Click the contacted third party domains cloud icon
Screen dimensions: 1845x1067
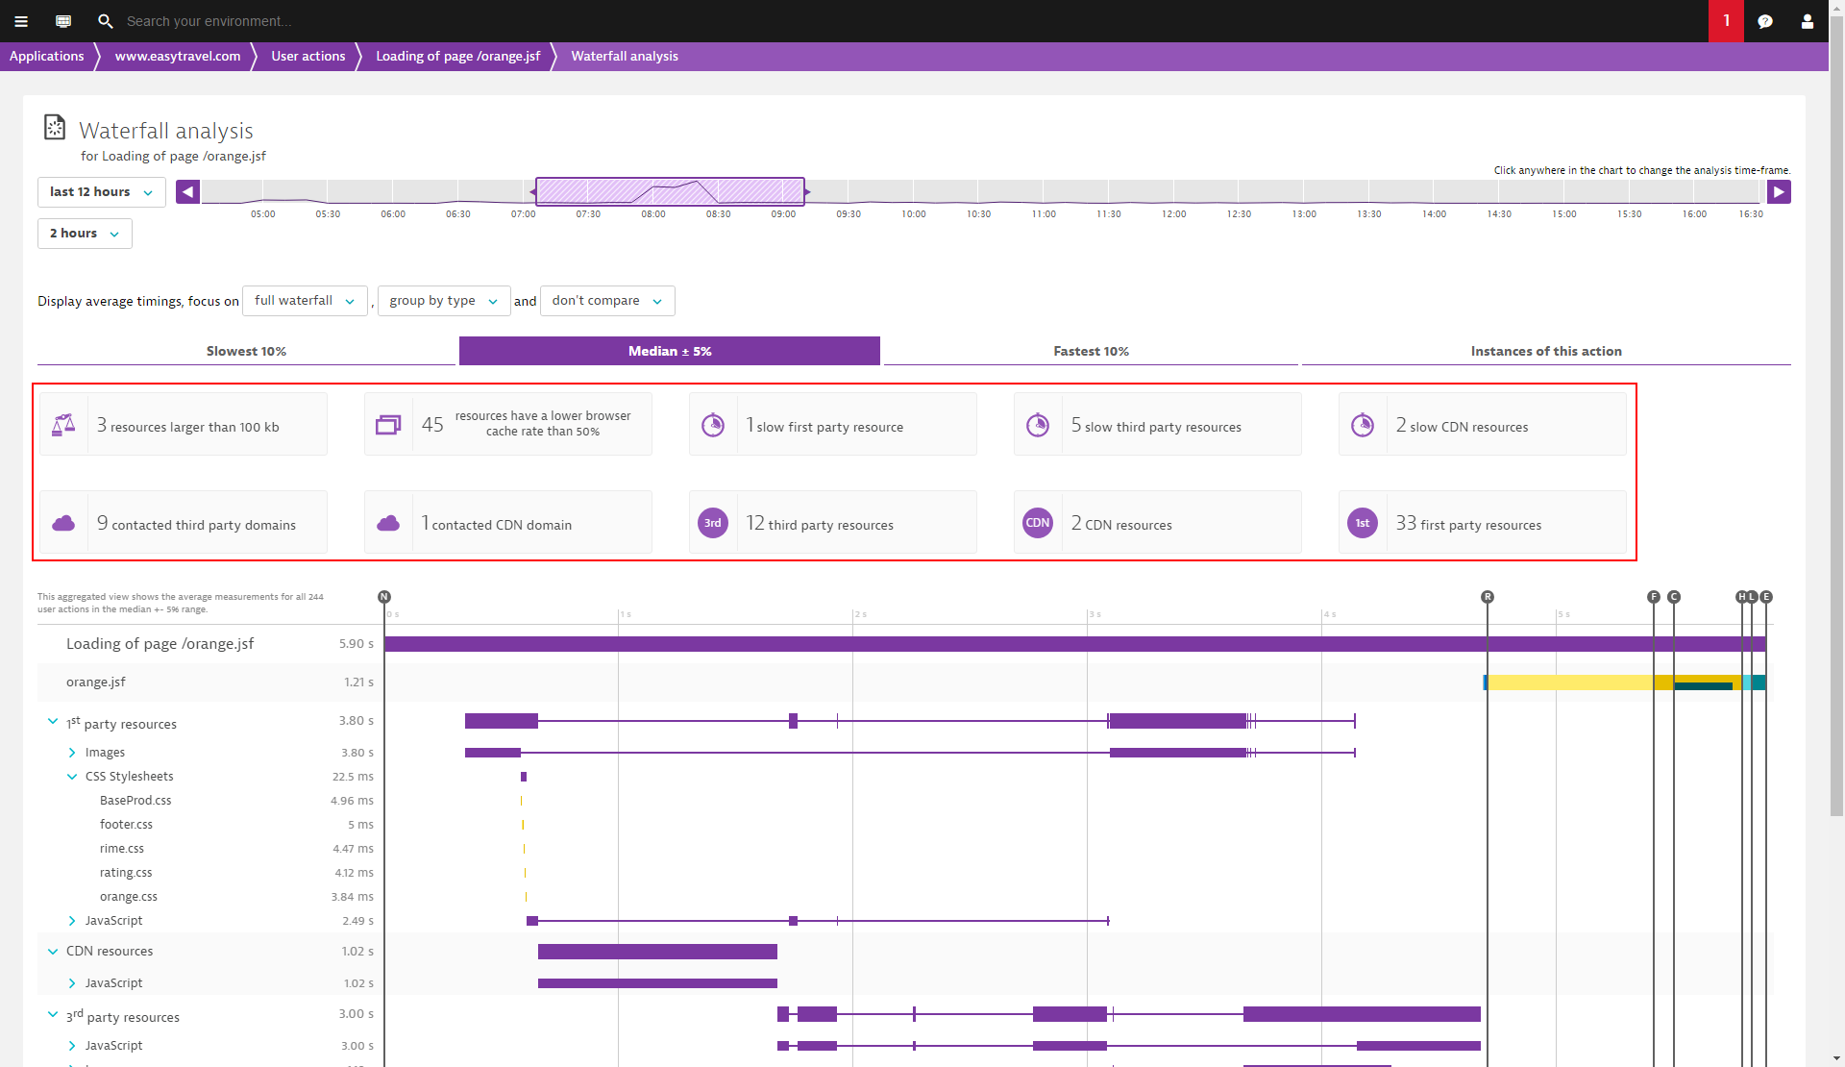tap(66, 523)
